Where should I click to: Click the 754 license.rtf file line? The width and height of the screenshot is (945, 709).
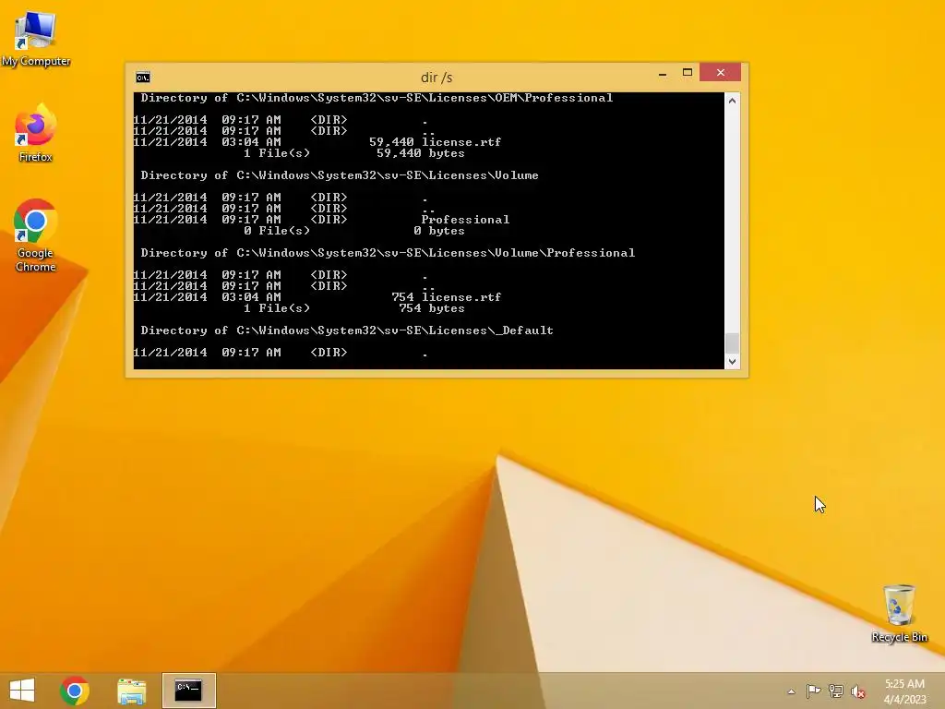(x=317, y=297)
